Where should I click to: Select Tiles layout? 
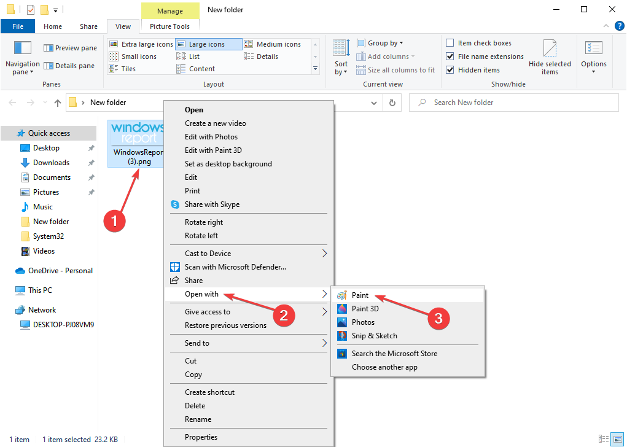123,69
